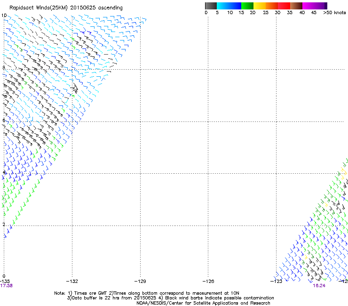
Task: Click the '8' latitude axis label
Action: 4,68
